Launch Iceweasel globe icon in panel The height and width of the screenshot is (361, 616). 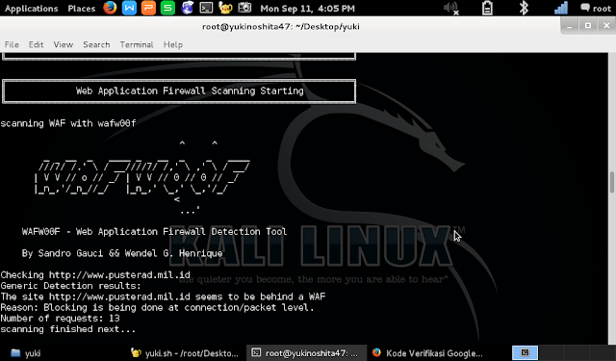pyautogui.click(x=187, y=8)
